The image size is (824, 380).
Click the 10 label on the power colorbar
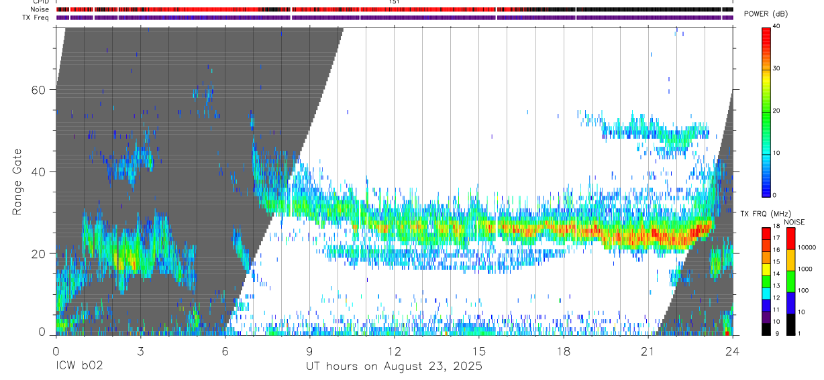[x=776, y=153]
